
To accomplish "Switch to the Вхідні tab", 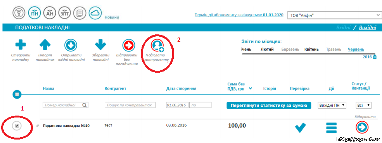I will (343, 27).
